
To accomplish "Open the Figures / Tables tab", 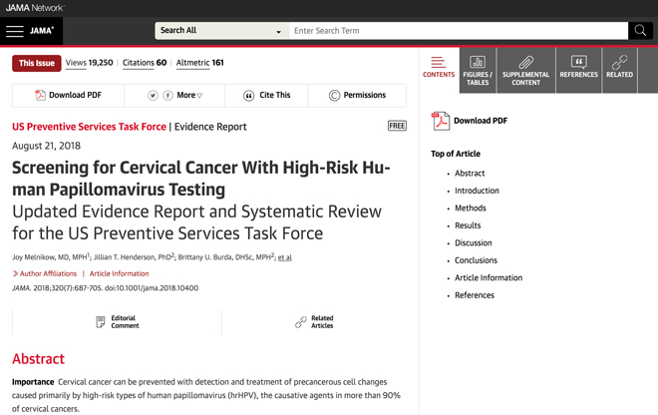I will coord(478,70).
